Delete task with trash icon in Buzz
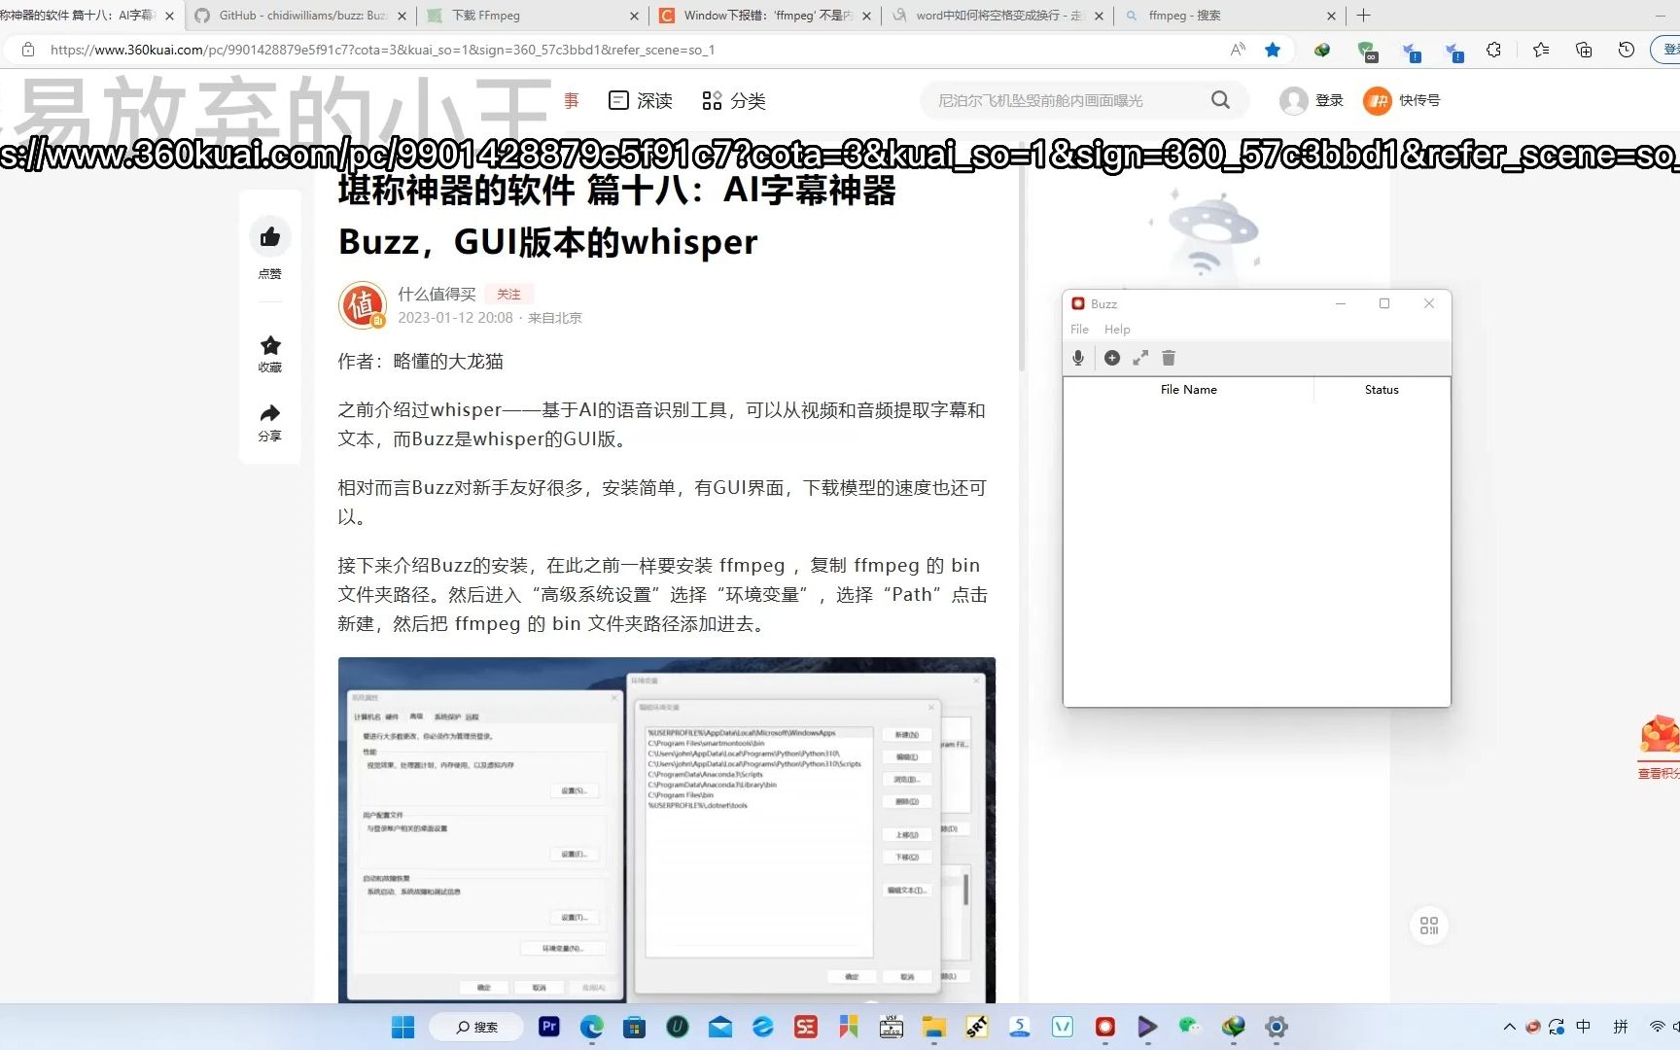The height and width of the screenshot is (1050, 1680). click(1169, 358)
